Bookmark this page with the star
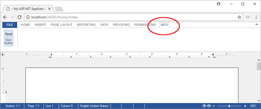 239,17
